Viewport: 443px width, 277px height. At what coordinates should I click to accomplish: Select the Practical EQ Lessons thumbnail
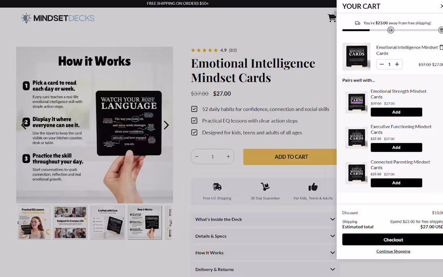pyautogui.click(x=33, y=223)
